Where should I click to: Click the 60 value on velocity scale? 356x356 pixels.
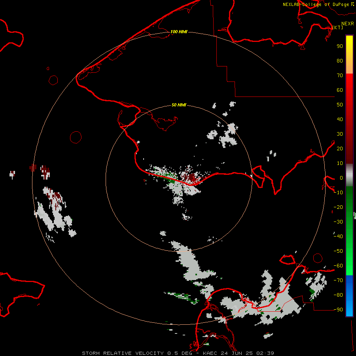coord(340,90)
